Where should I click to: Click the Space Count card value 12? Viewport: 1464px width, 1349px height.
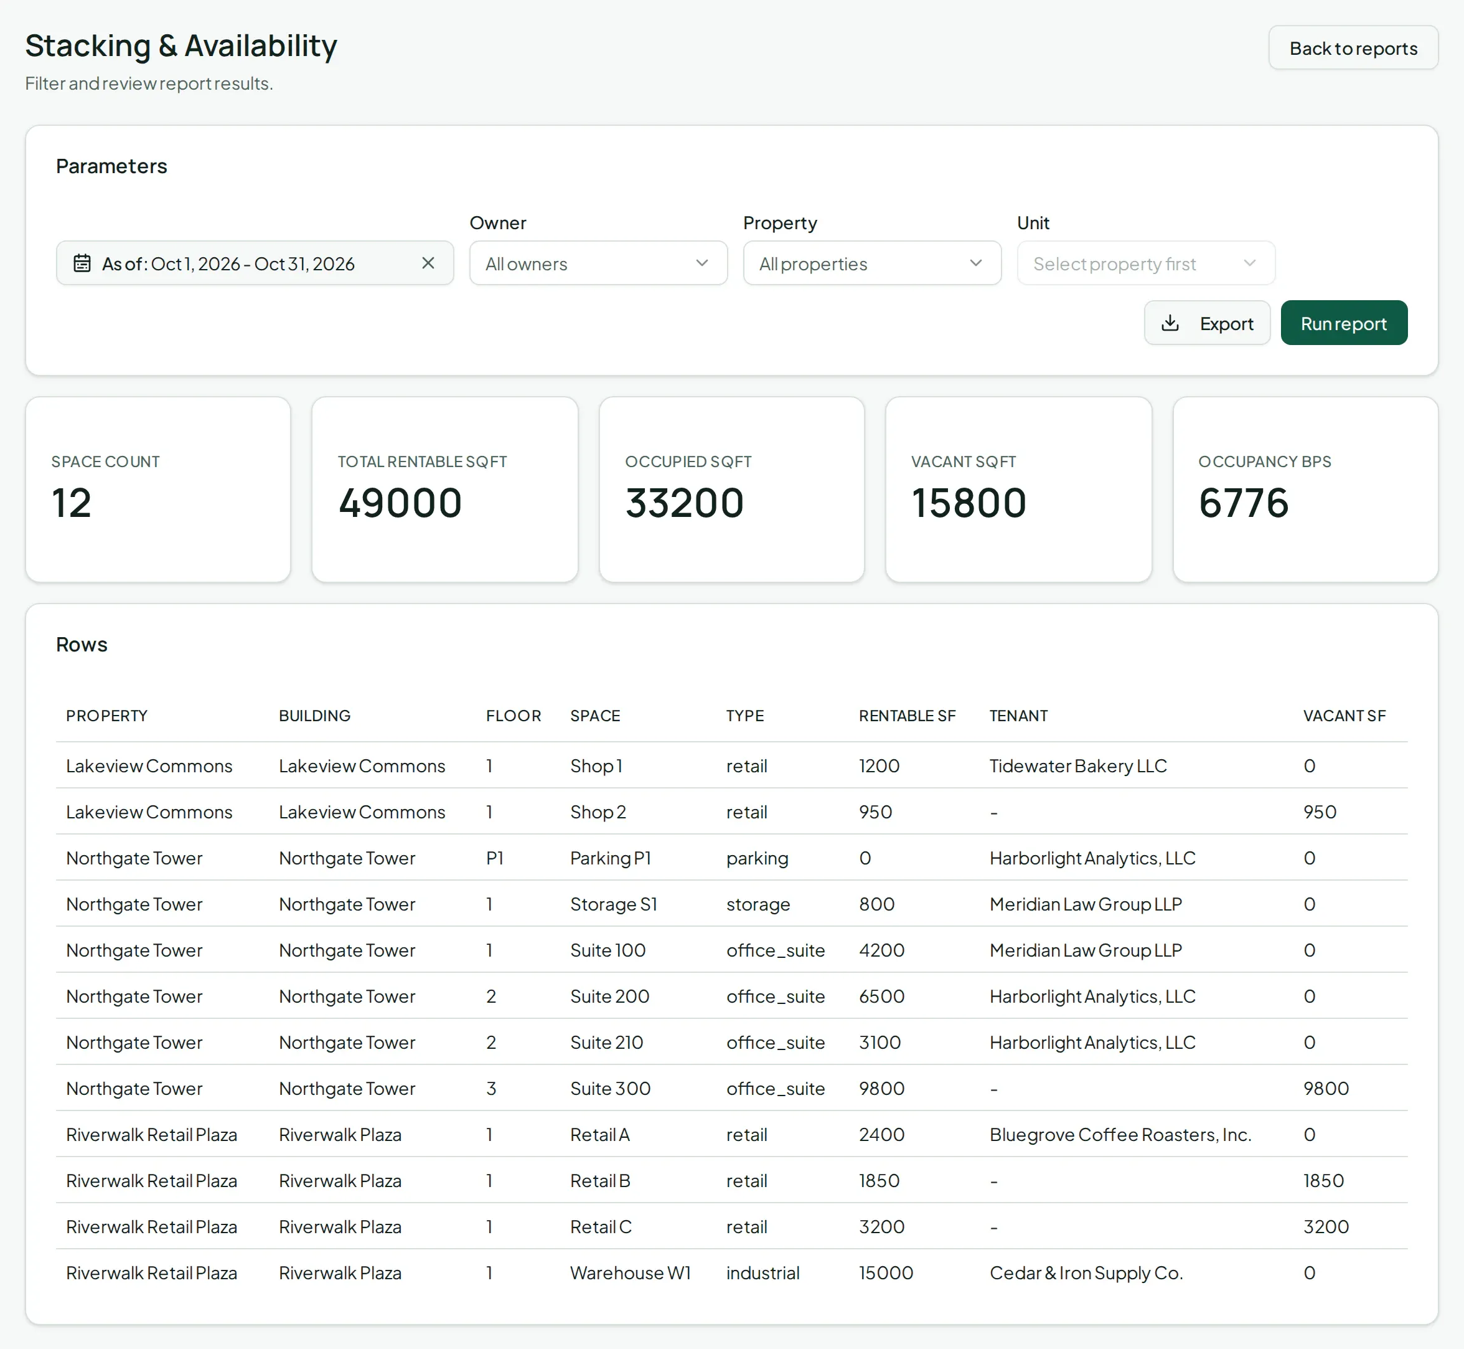(72, 503)
